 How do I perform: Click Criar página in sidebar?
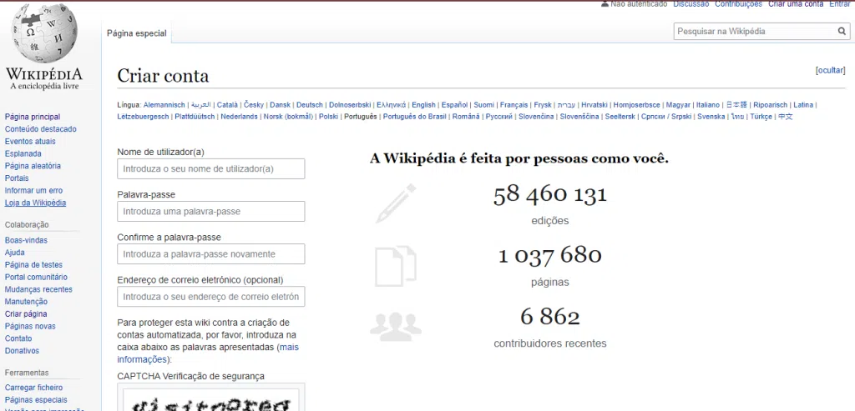(x=26, y=314)
